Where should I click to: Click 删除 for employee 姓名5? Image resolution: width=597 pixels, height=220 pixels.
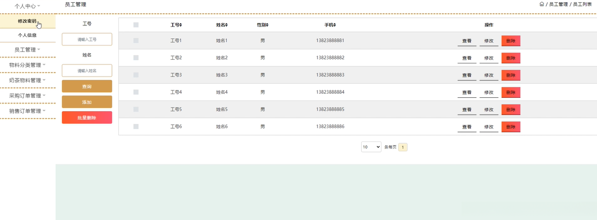point(511,110)
